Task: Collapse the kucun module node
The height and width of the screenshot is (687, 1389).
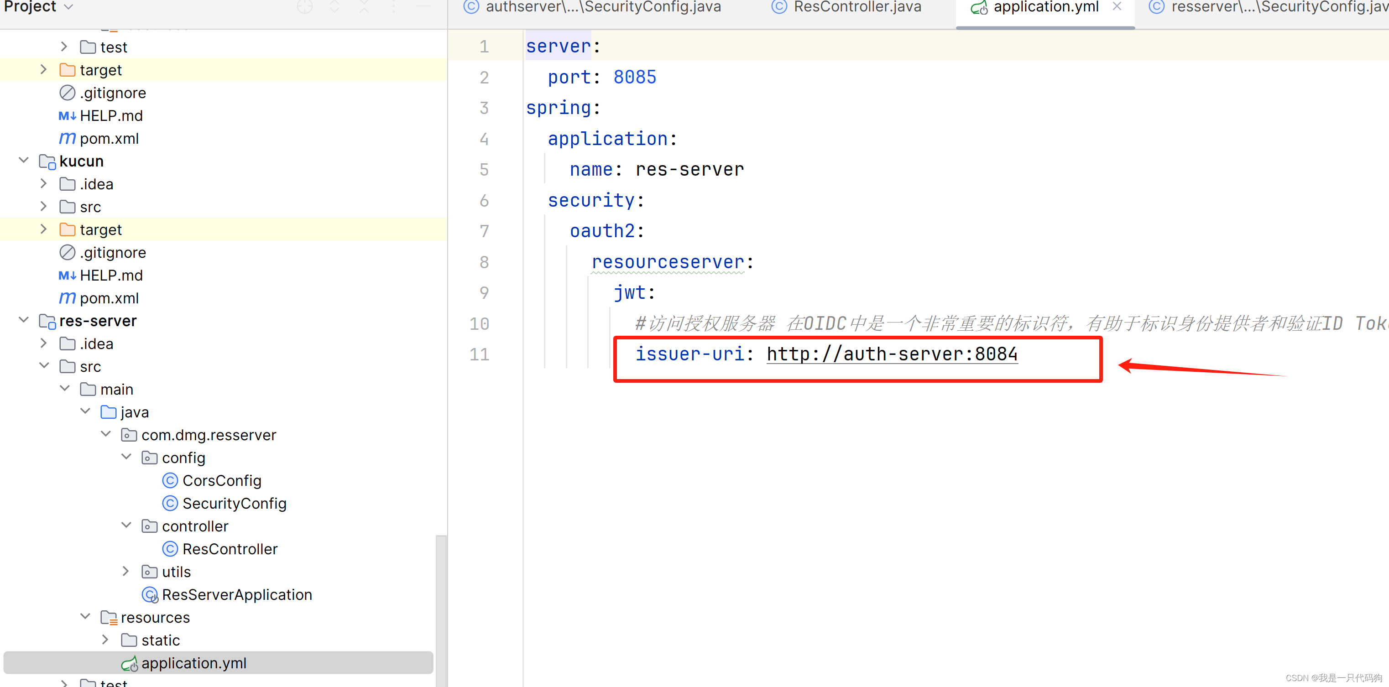Action: point(24,161)
